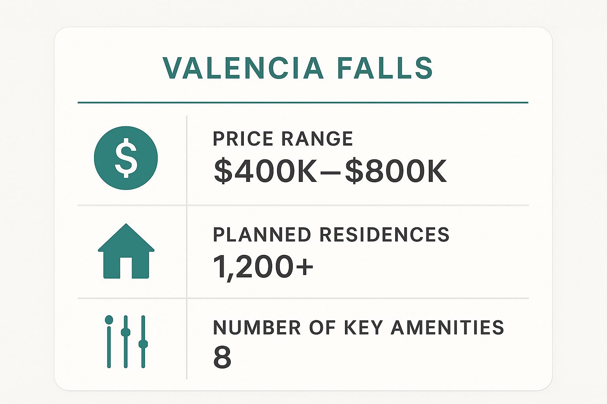
Task: Click the 1,200+ residences figure
Action: [x=263, y=267]
